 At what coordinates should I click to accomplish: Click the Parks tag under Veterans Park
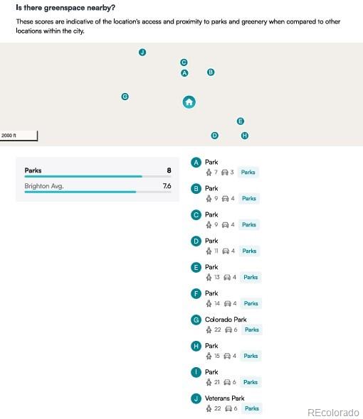tap(252, 408)
